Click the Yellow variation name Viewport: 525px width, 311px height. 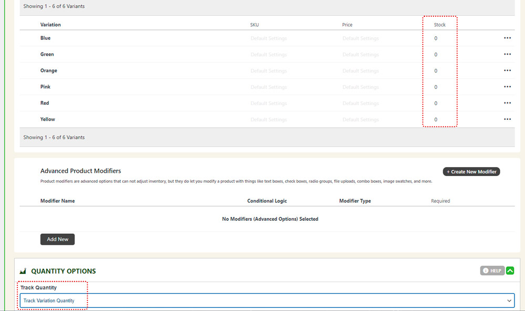[48, 120]
